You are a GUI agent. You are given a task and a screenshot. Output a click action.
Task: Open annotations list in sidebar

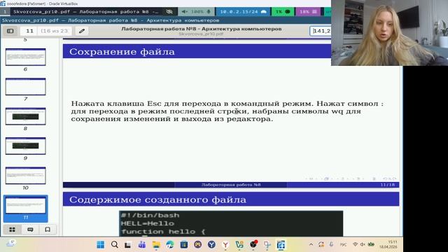pos(30,230)
